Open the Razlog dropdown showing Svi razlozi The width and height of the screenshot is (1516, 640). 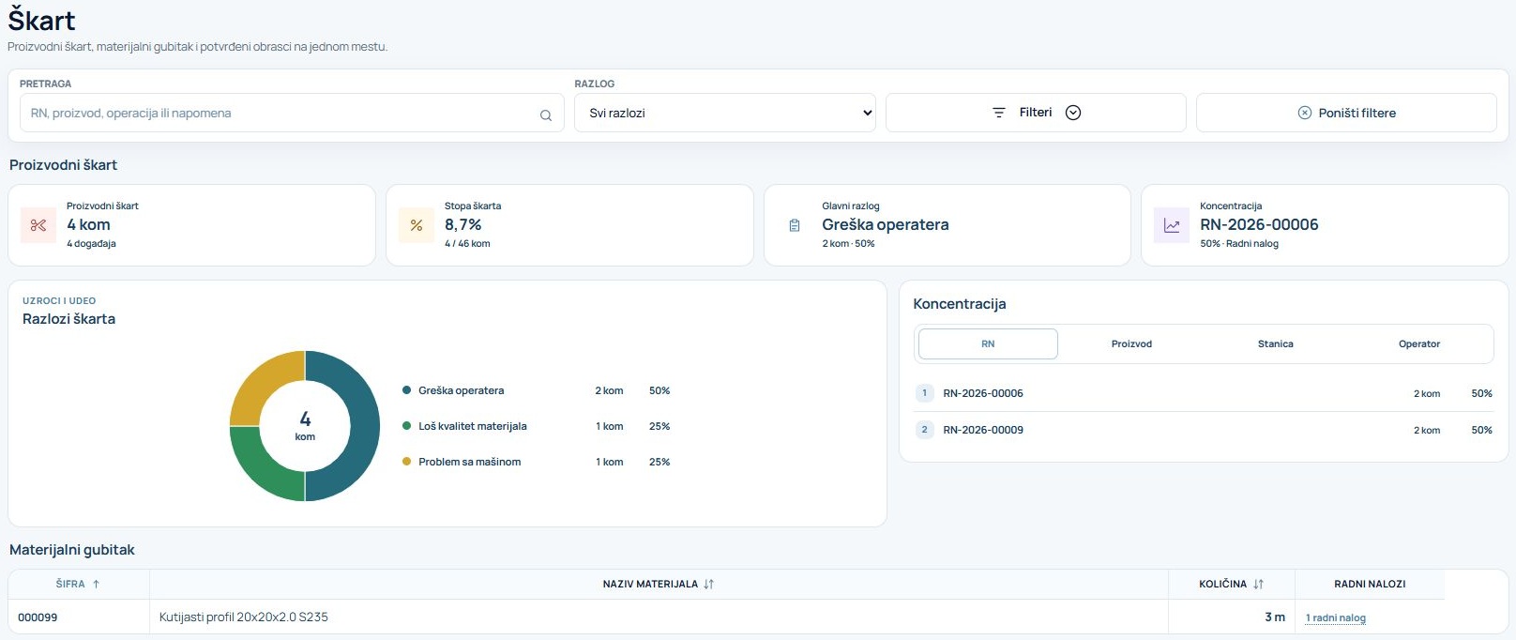tap(725, 113)
